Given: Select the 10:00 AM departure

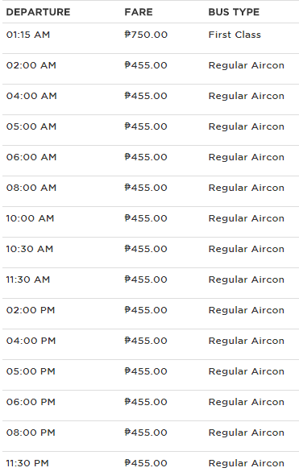Looking at the screenshot, I should tap(30, 218).
